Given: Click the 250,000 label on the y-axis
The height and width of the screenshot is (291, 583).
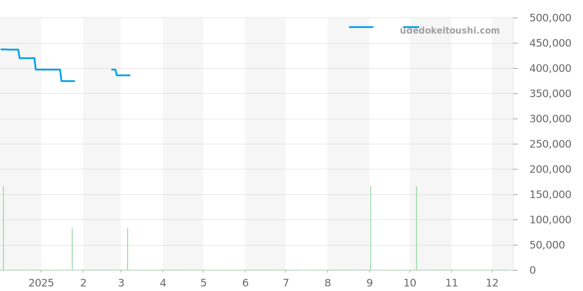Looking at the screenshot, I should point(550,144).
